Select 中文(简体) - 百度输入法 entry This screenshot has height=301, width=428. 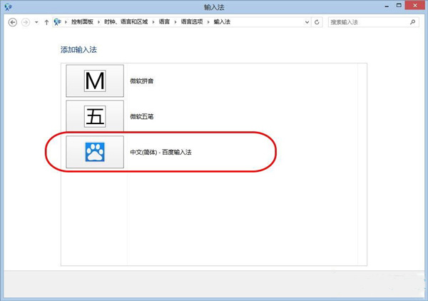pos(160,152)
